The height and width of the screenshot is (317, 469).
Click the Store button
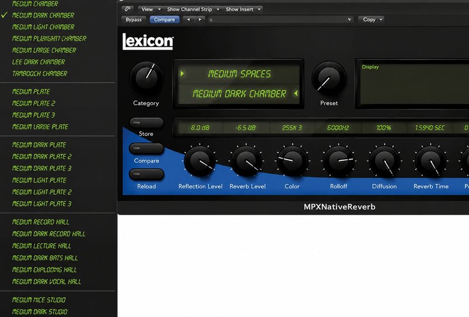tap(146, 122)
